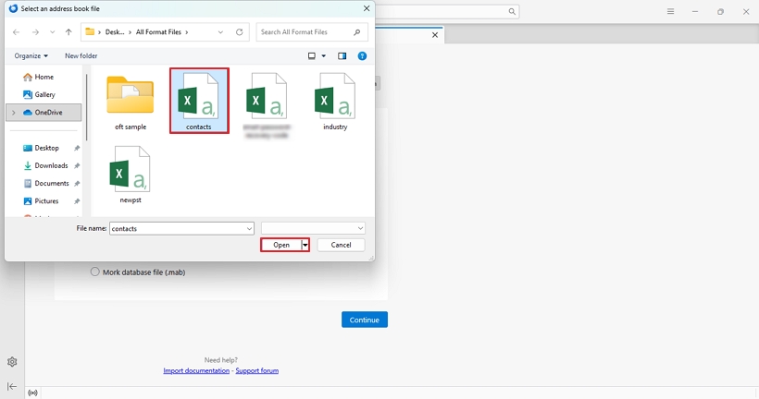Screen dimensions: 759x399
Task: Click the search magnifier in dialog
Action: tap(356, 32)
